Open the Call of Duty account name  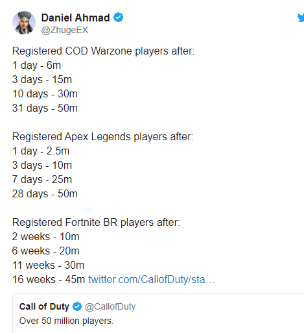(44, 306)
